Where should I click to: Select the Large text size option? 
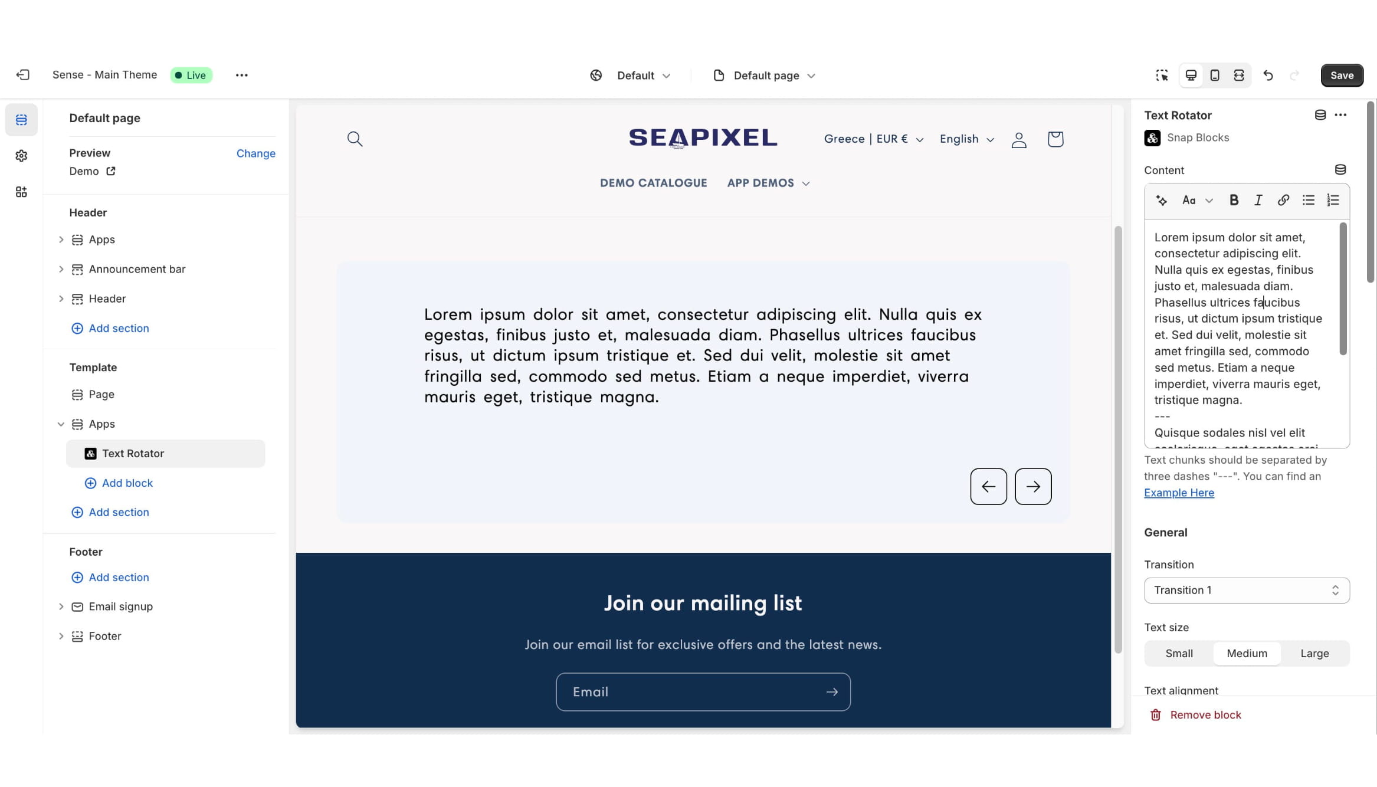point(1314,652)
